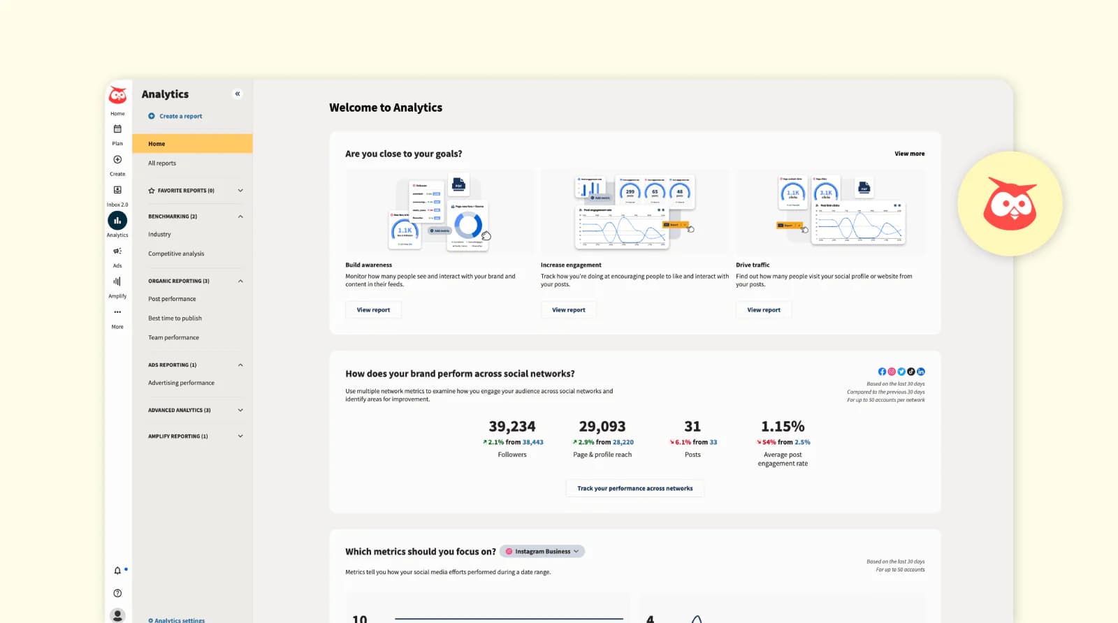Open Team performance report

click(173, 337)
